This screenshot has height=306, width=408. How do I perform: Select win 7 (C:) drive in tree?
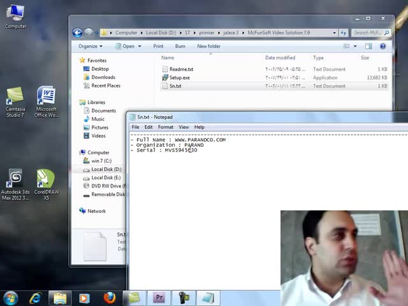101,161
